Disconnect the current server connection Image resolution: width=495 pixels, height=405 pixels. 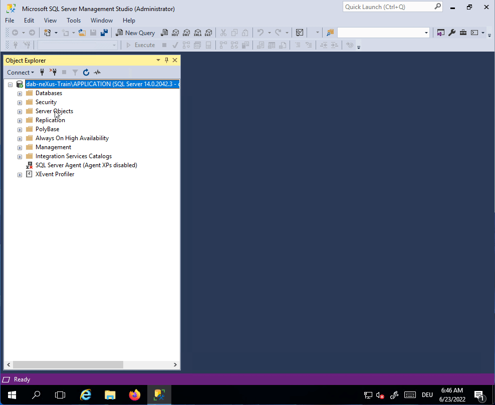click(53, 72)
